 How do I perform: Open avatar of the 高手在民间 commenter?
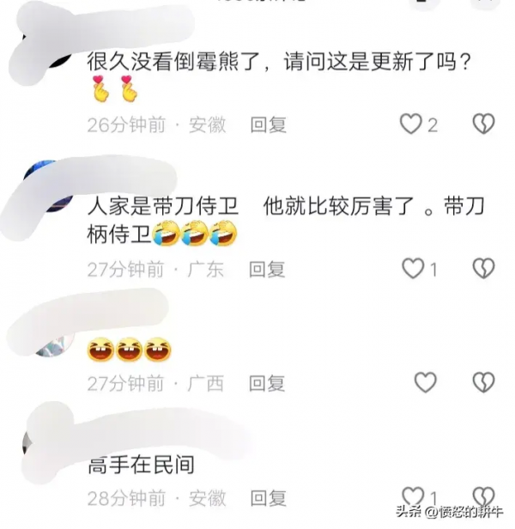pyautogui.click(x=47, y=442)
